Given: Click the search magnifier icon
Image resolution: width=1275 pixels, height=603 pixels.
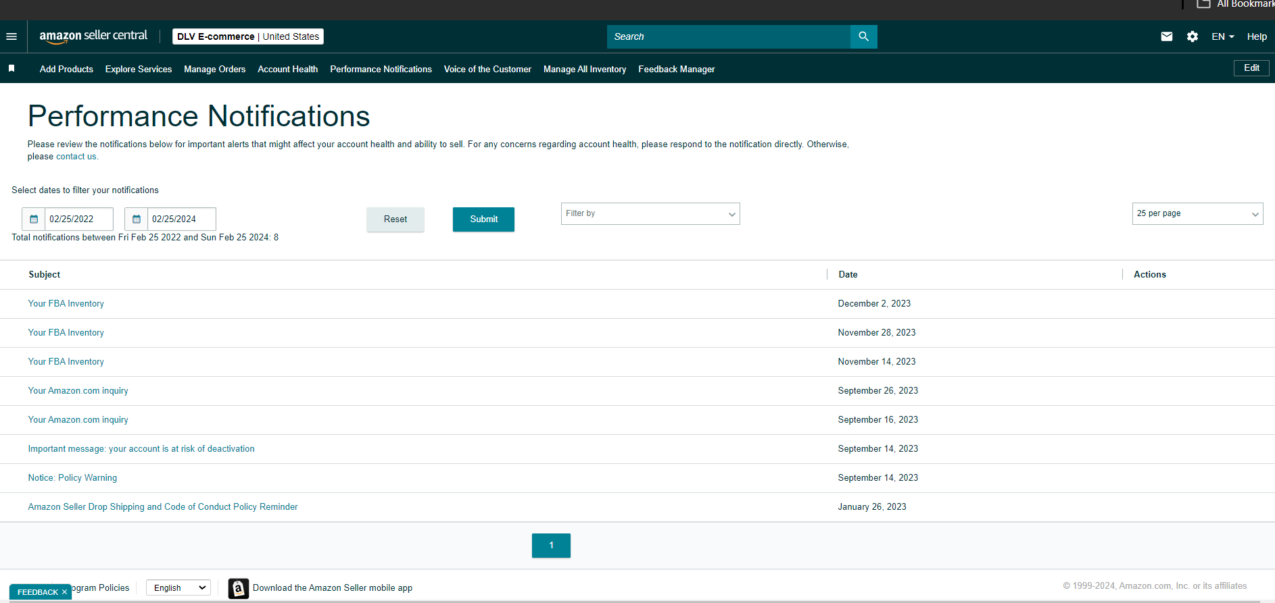Looking at the screenshot, I should coord(863,36).
